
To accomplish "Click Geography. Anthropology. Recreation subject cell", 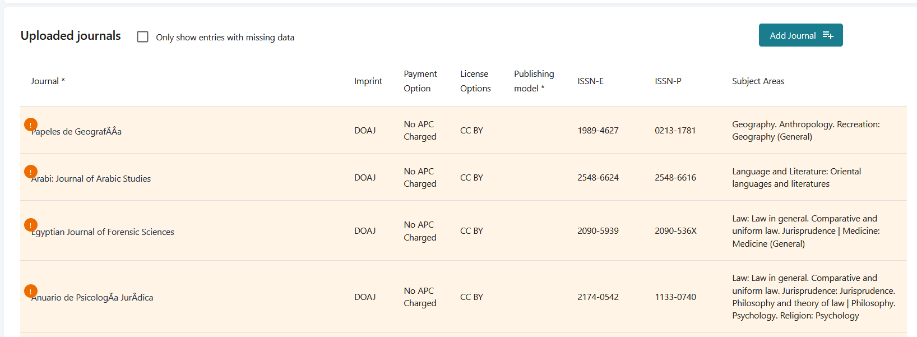I will (806, 131).
